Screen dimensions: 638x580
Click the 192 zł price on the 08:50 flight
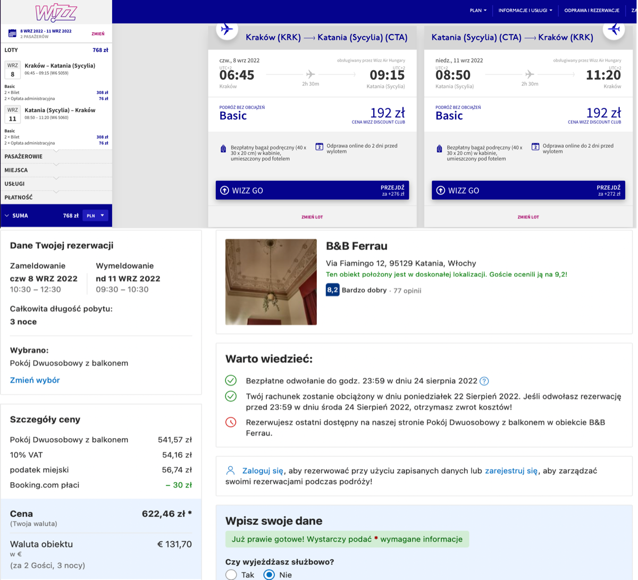tap(603, 113)
